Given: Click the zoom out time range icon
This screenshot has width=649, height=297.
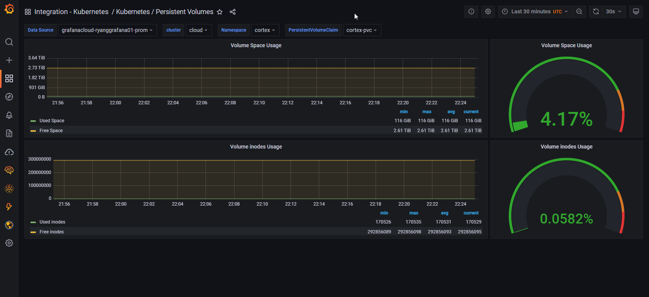Looking at the screenshot, I should pos(579,11).
